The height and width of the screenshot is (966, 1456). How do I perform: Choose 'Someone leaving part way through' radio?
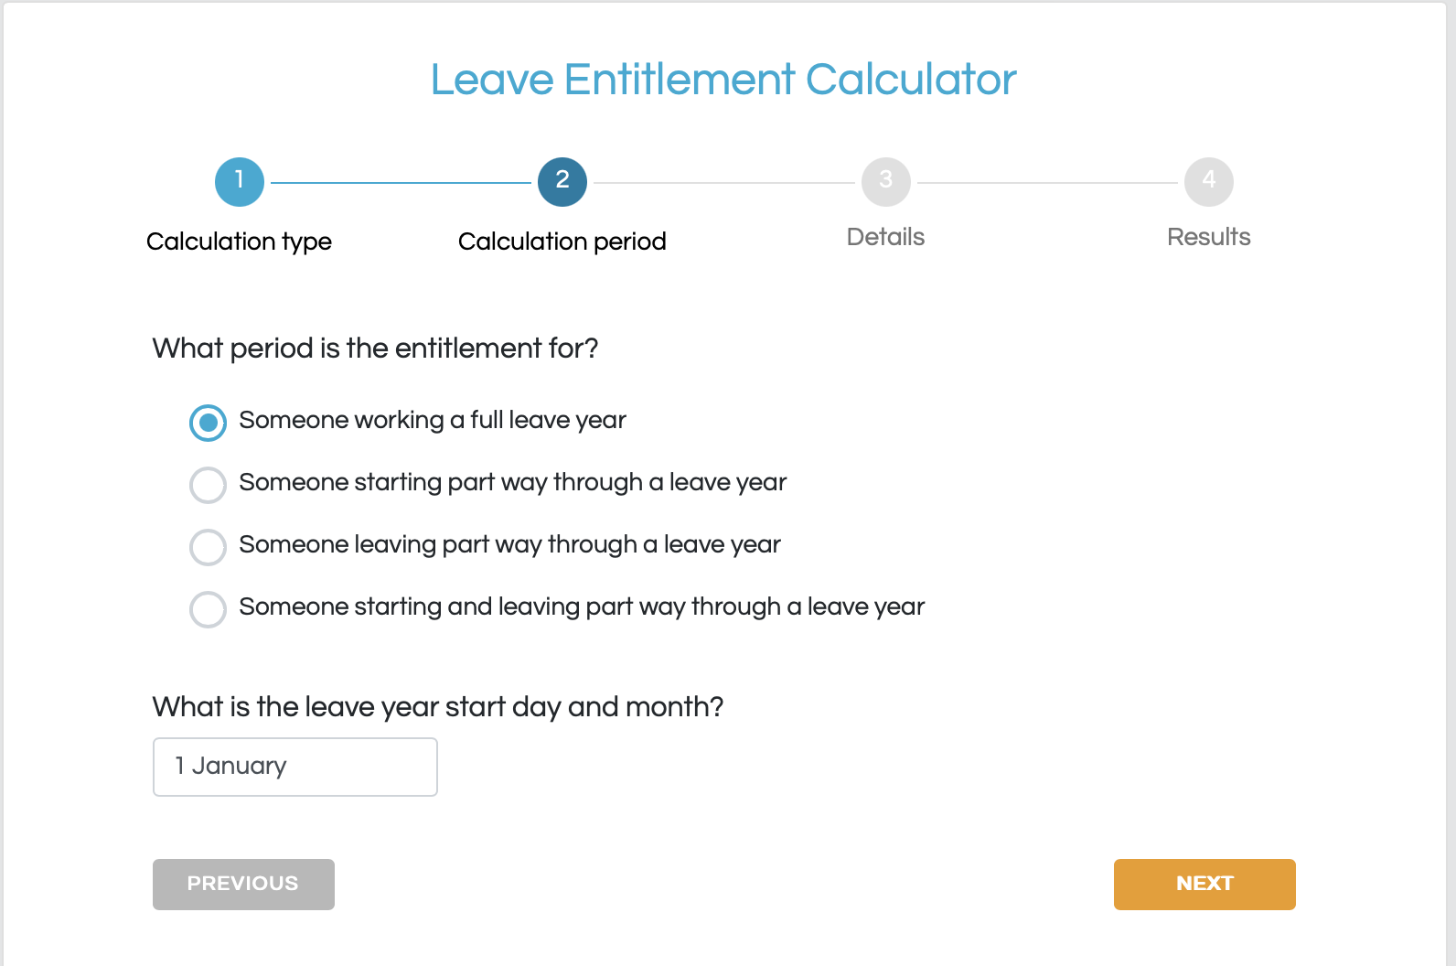pos(208,547)
